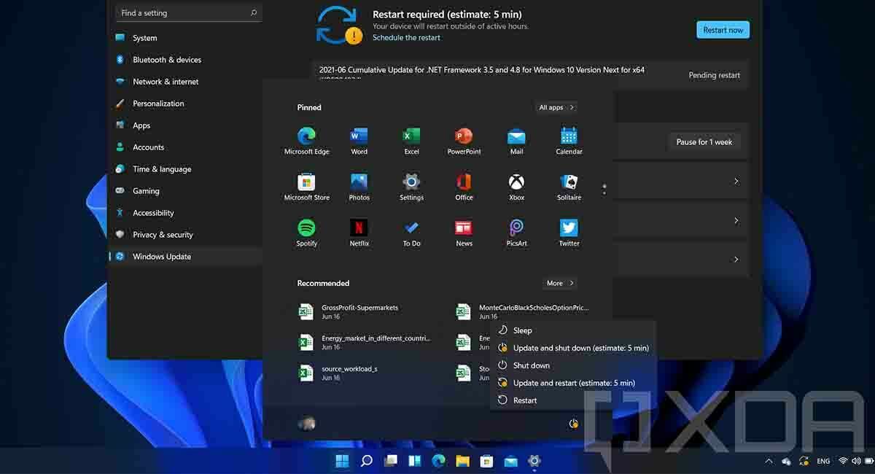Open the Xbox app
The image size is (875, 474).
(x=516, y=187)
